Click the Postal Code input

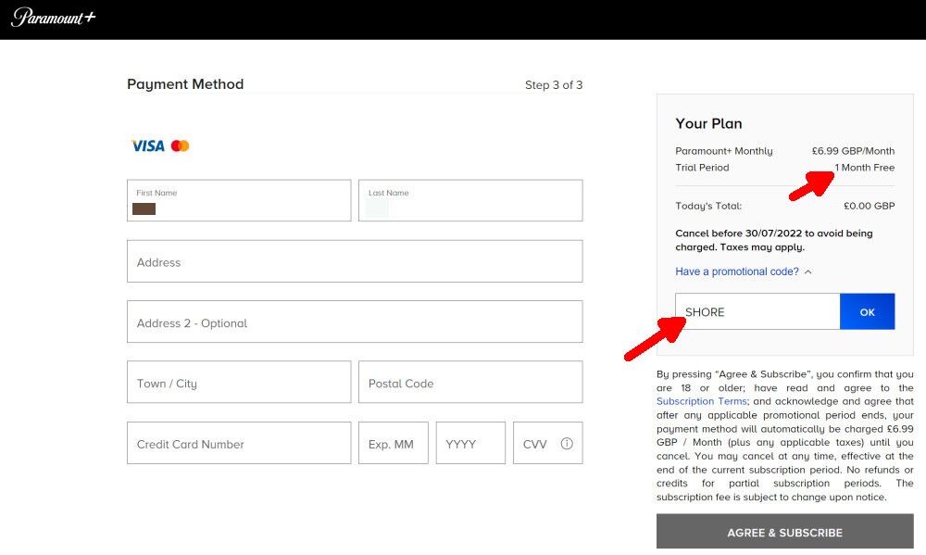point(470,383)
